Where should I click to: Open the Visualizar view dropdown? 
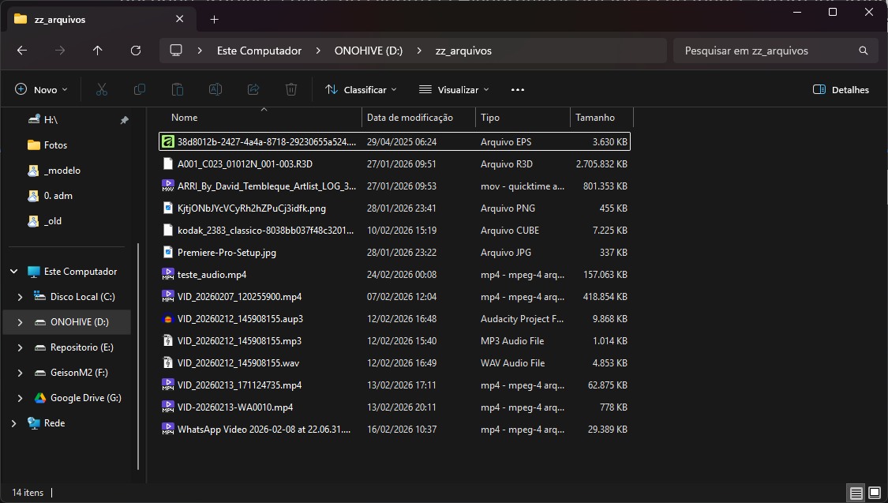455,90
